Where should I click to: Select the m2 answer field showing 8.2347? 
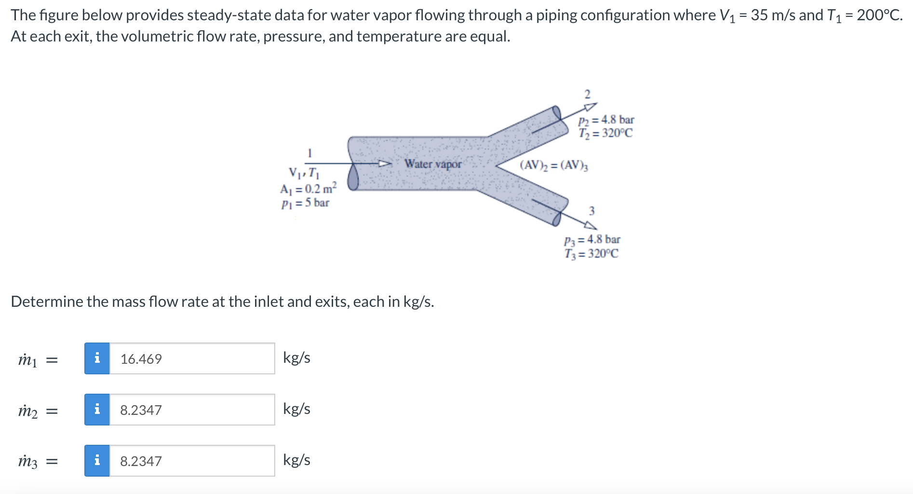pyautogui.click(x=193, y=410)
